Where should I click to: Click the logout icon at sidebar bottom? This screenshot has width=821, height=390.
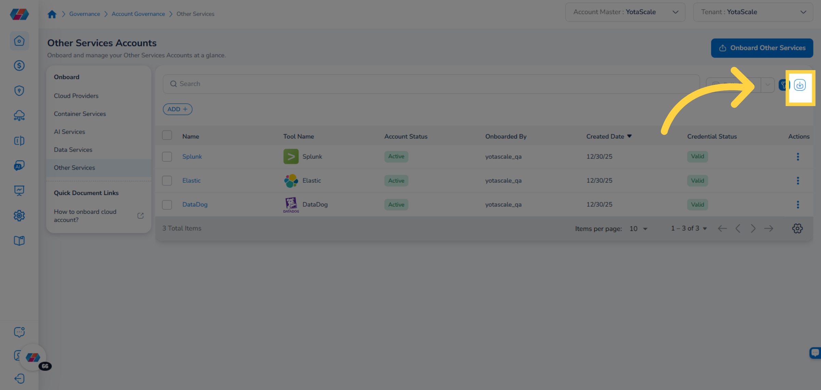pyautogui.click(x=19, y=379)
